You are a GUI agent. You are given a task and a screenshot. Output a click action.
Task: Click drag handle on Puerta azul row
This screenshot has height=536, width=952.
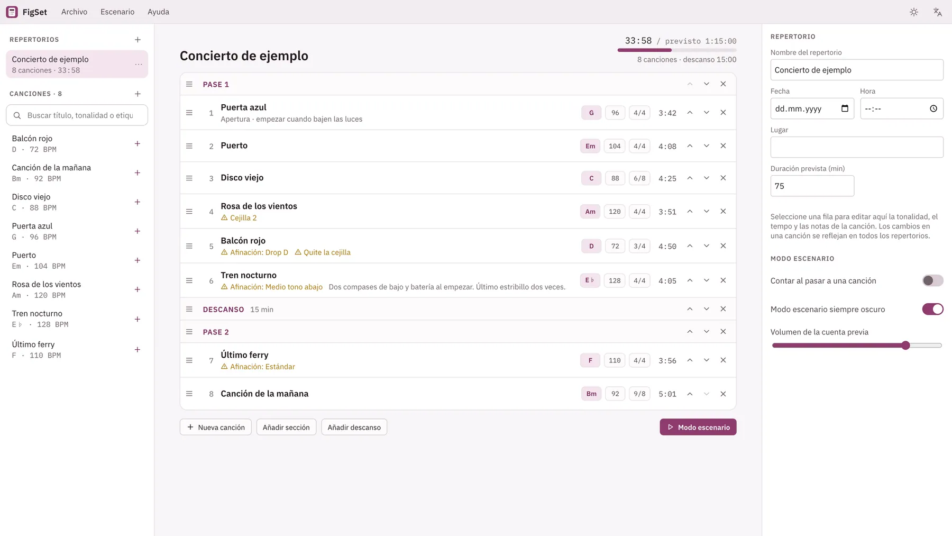tap(189, 113)
